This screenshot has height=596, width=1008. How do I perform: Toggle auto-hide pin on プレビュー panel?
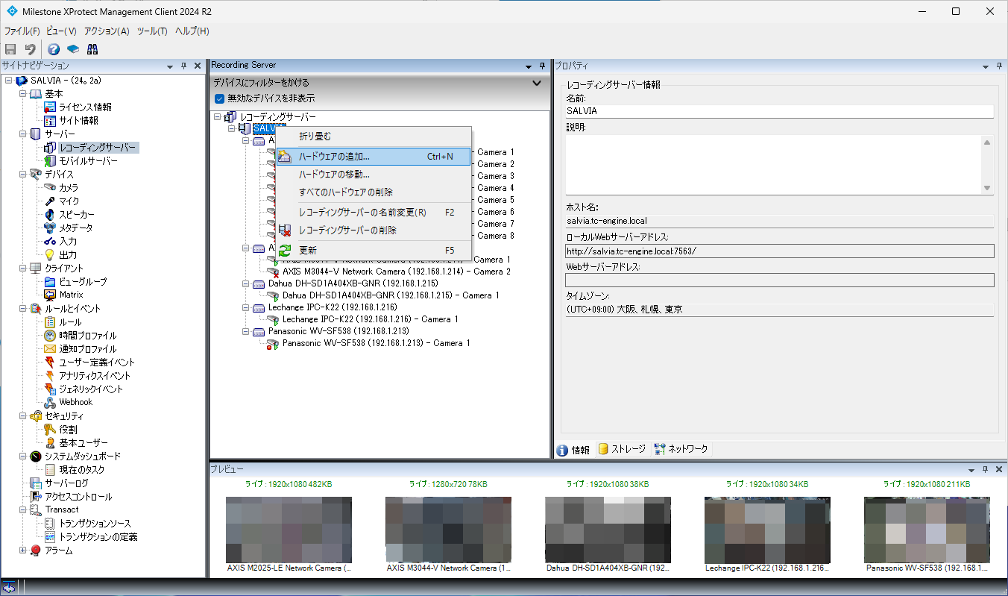click(986, 469)
